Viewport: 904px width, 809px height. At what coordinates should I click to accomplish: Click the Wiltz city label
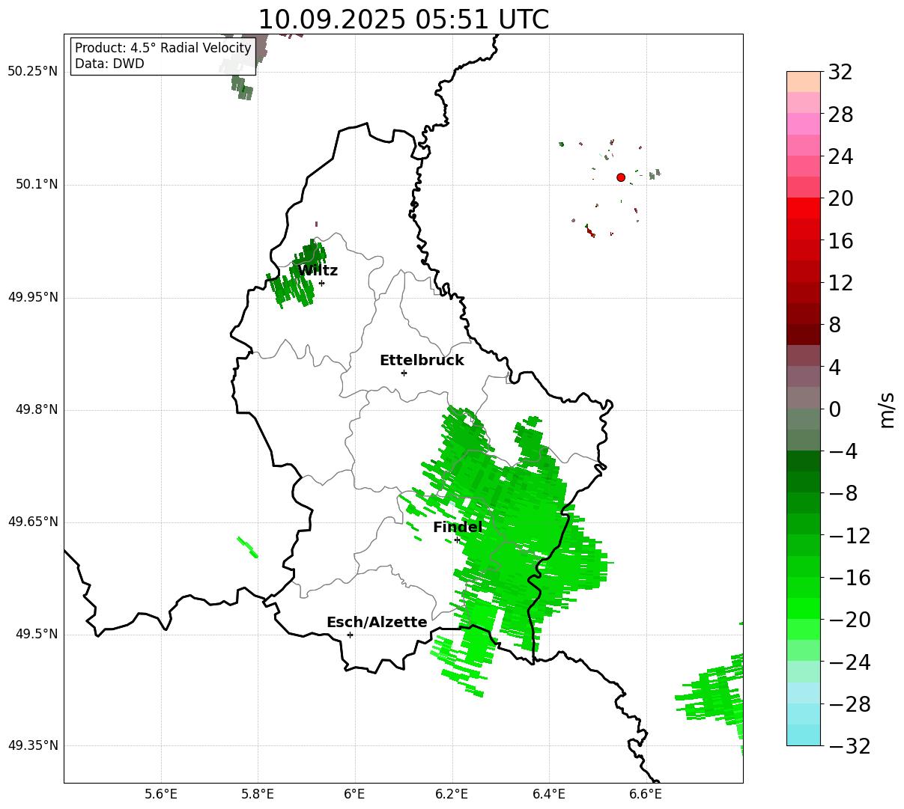pyautogui.click(x=318, y=271)
